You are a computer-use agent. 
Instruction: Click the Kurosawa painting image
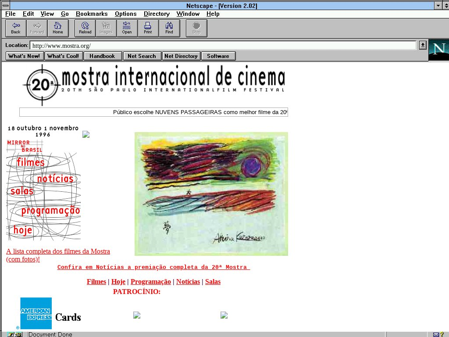(211, 194)
